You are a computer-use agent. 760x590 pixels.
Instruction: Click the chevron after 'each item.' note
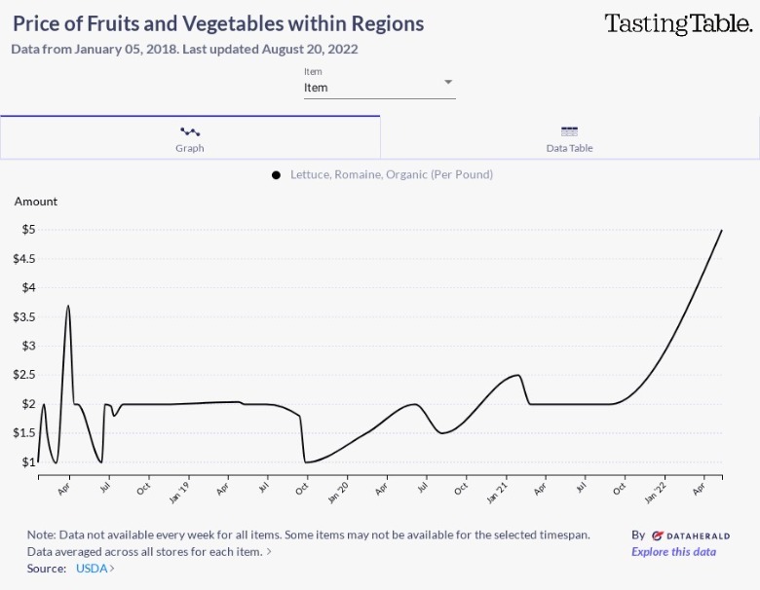tap(269, 552)
